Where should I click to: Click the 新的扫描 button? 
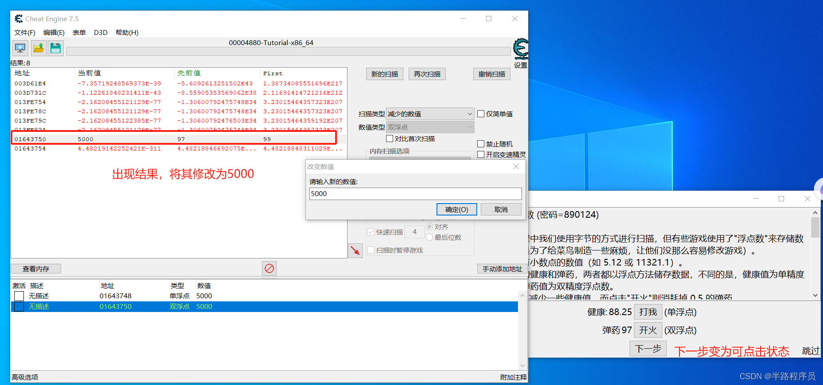pos(385,74)
